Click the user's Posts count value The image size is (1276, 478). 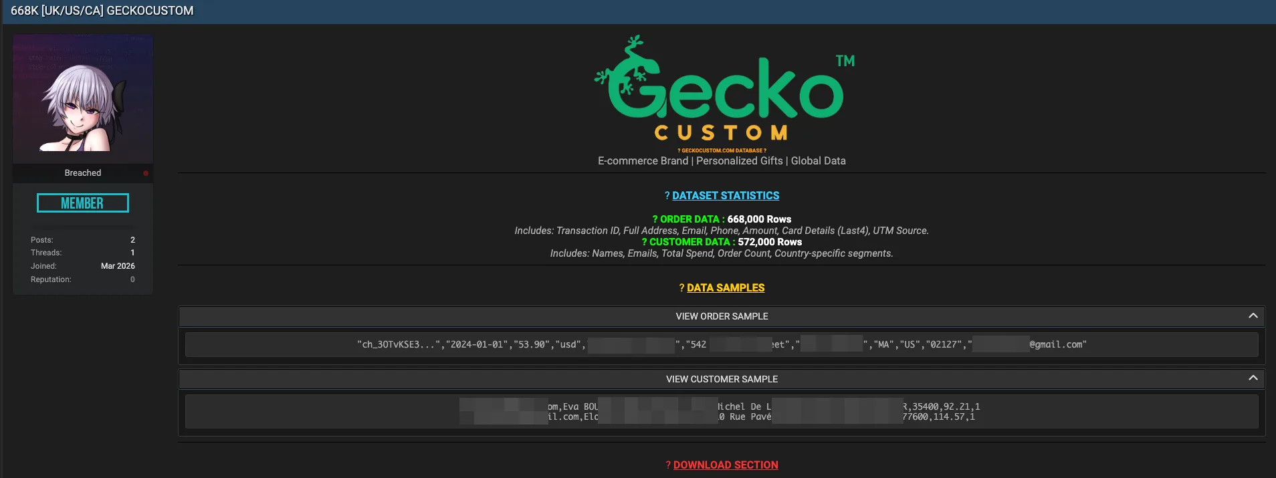click(132, 240)
